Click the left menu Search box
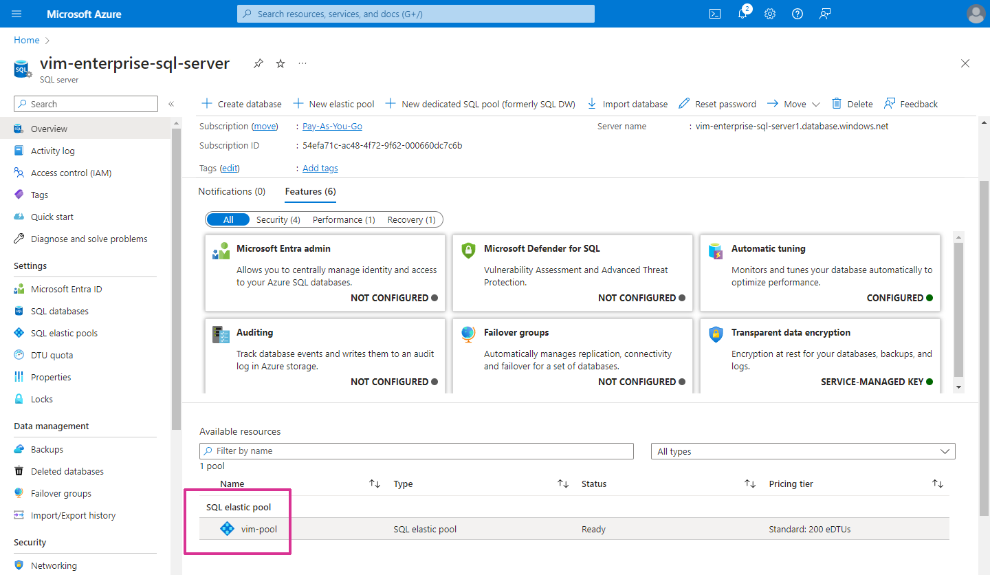Viewport: 990px width, 575px height. pyautogui.click(x=86, y=104)
